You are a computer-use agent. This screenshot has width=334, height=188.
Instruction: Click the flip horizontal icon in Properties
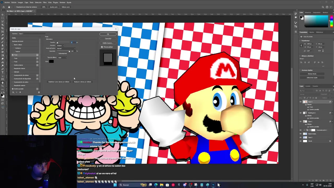[x=319, y=51]
